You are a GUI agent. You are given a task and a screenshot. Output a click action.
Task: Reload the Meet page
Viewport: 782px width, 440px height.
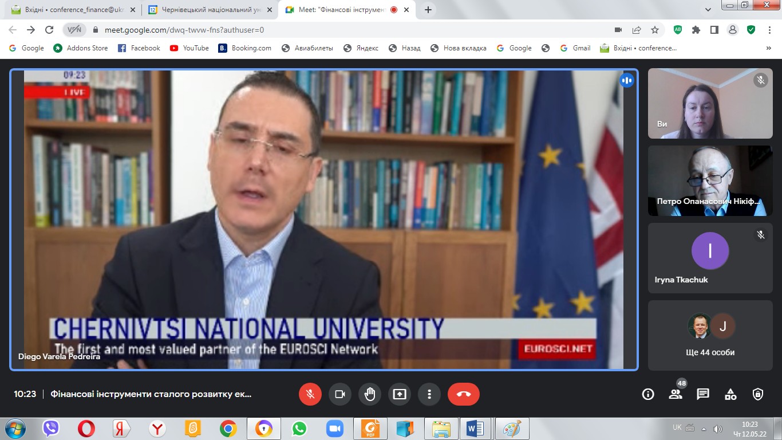49,30
